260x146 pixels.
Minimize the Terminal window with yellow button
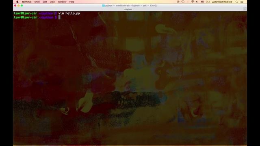(x=19, y=6)
